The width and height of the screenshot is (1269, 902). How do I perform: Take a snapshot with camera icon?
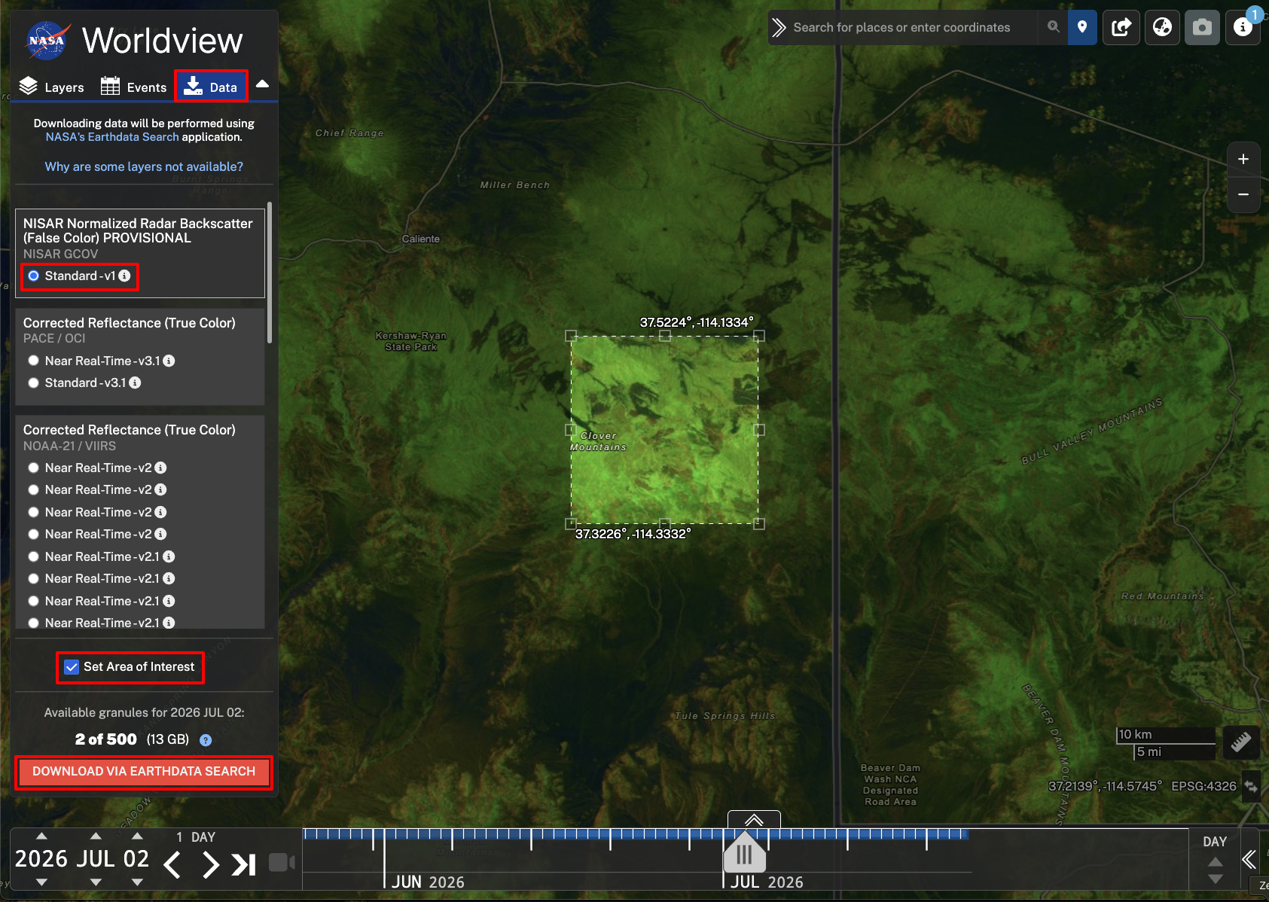[x=1203, y=27]
